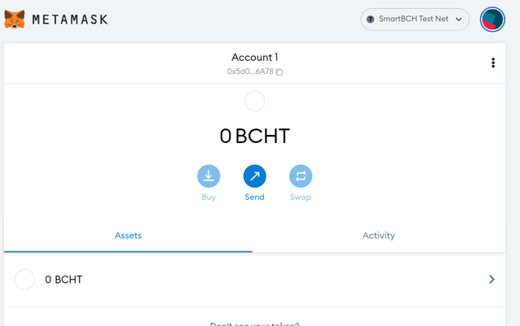Click the Swap text label

[301, 197]
